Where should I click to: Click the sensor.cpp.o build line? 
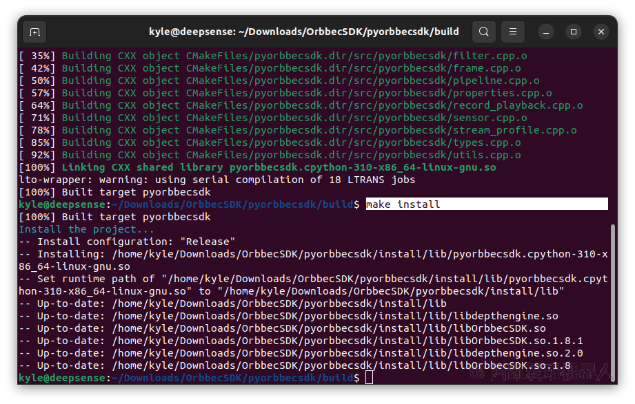click(273, 118)
